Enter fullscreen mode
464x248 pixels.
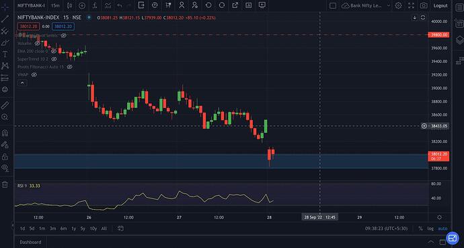coord(411,5)
